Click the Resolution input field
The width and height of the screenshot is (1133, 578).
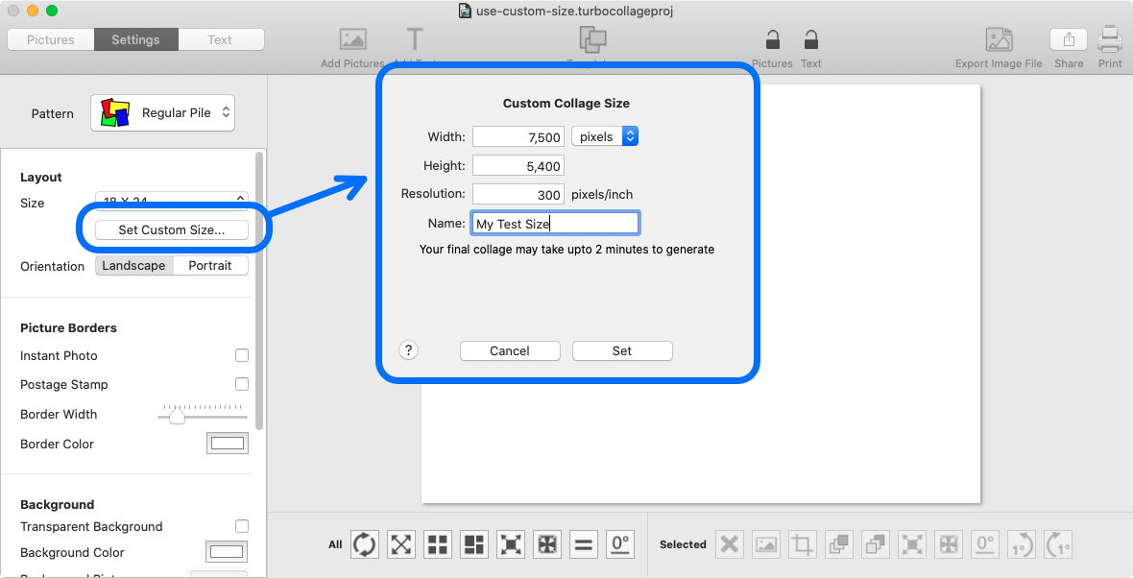518,194
